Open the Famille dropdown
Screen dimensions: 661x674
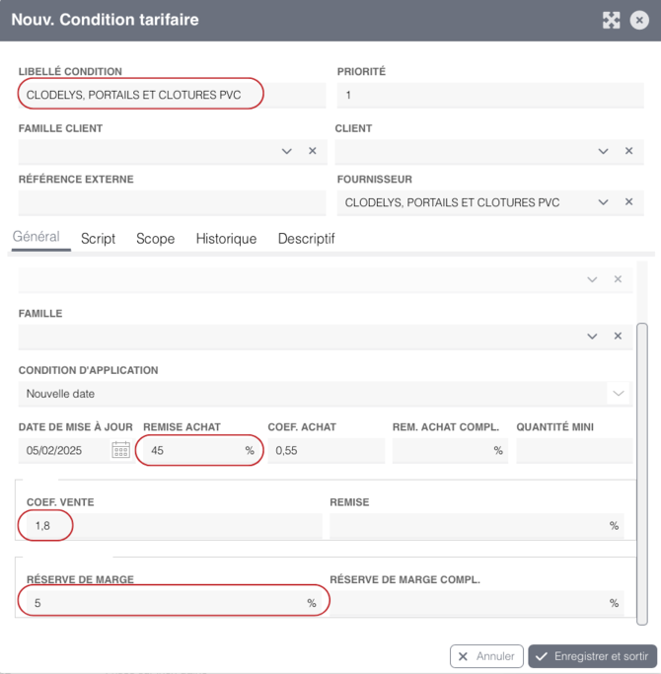click(x=592, y=337)
